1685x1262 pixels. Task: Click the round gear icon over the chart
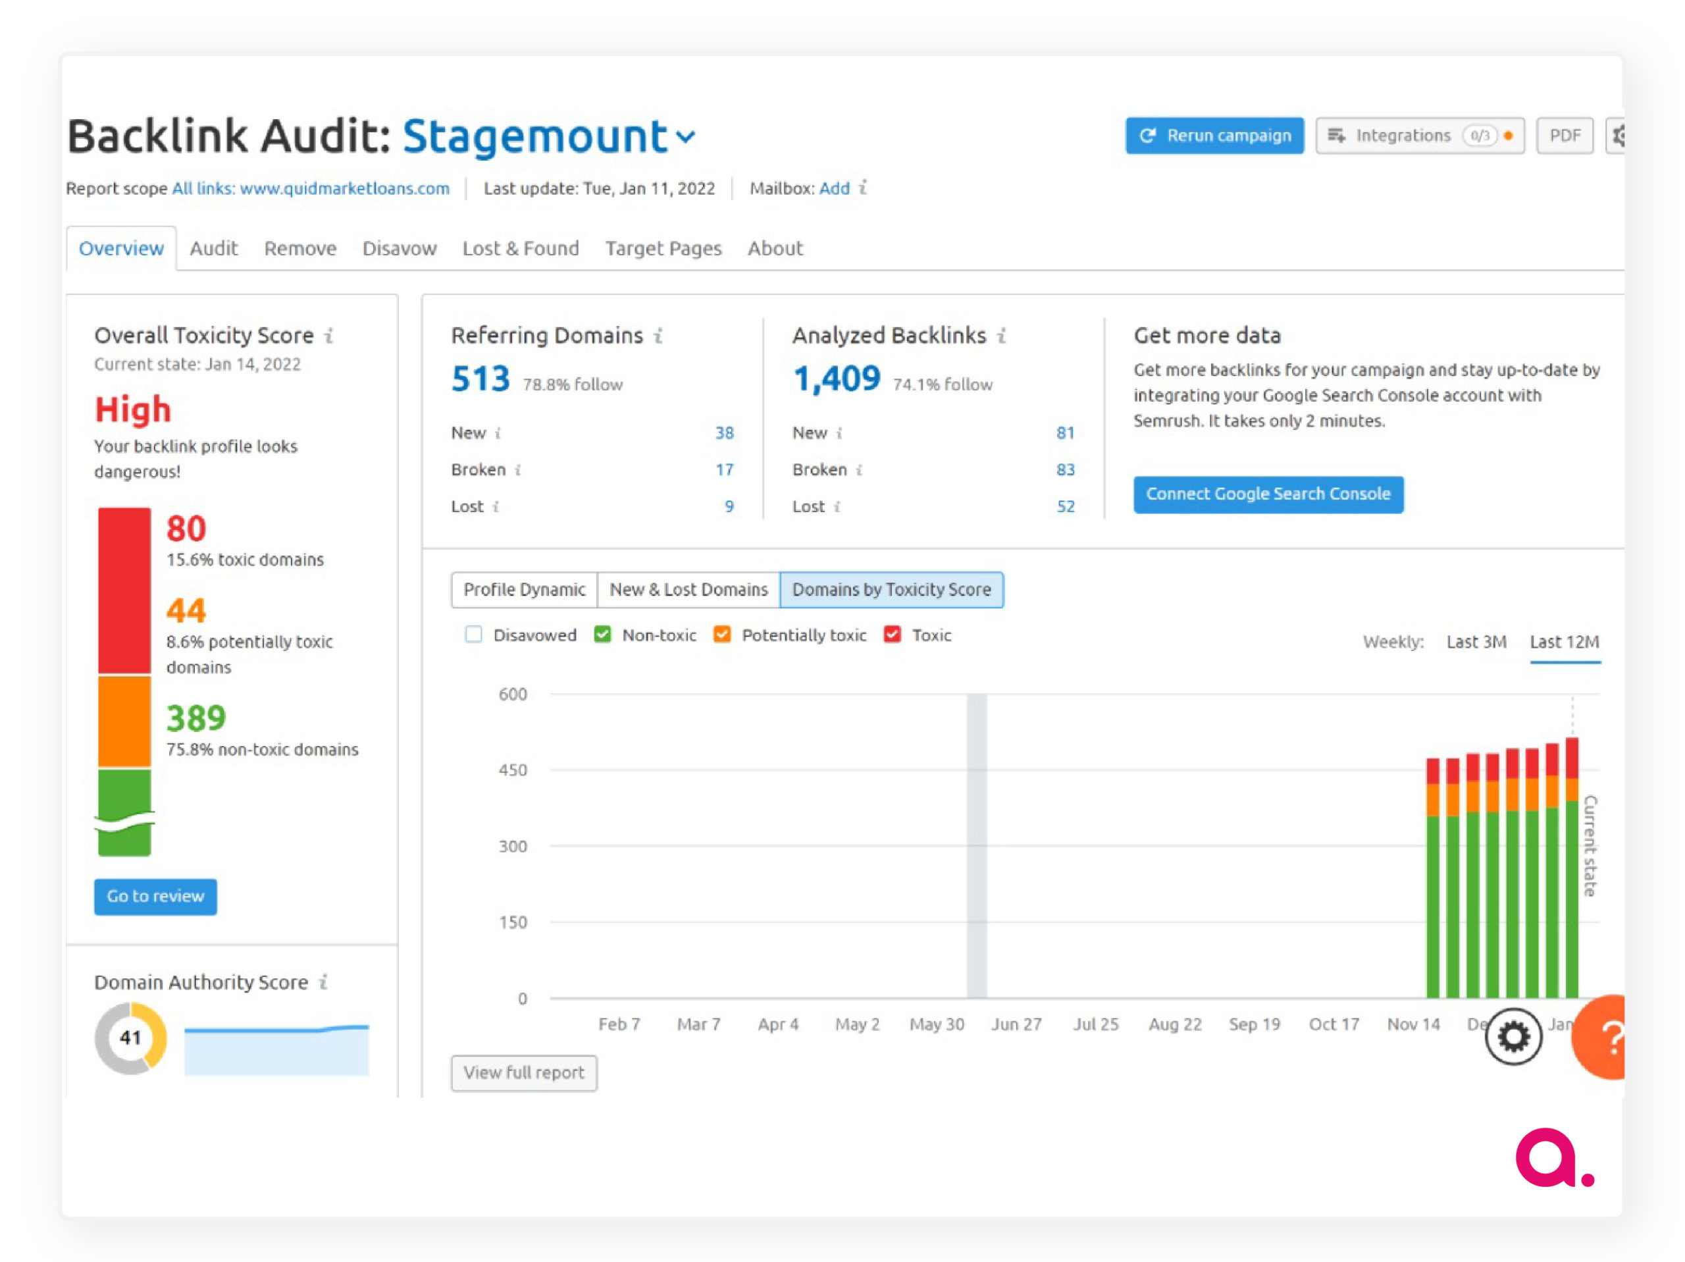coord(1514,1036)
